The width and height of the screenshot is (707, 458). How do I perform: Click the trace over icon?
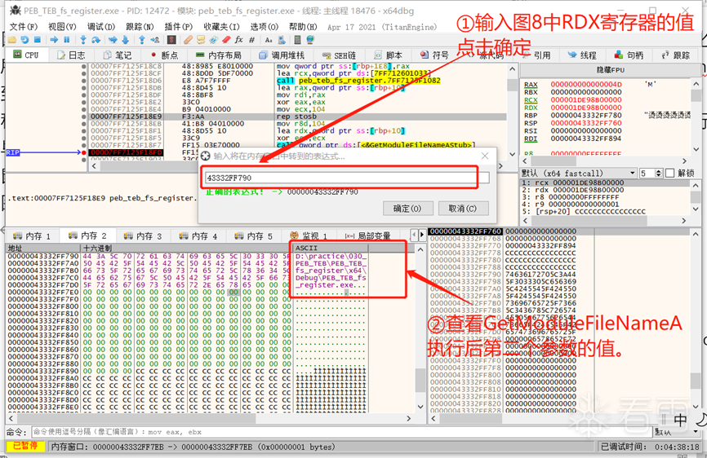tap(125, 40)
